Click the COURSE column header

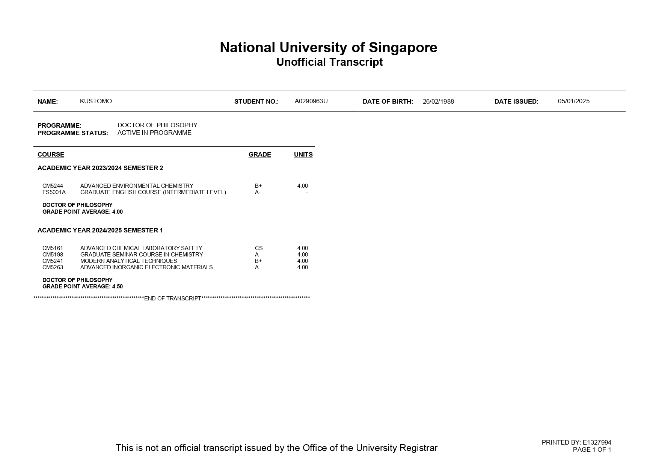point(51,154)
